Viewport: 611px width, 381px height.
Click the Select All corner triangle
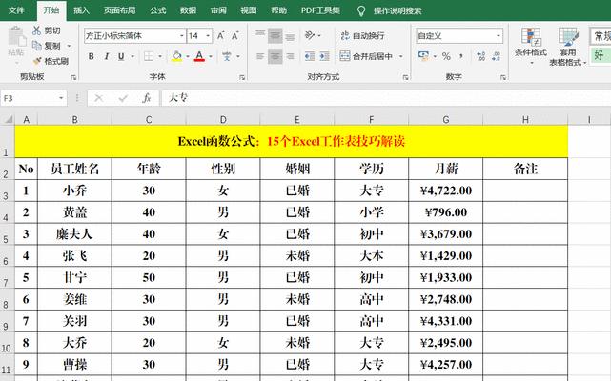click(8, 120)
